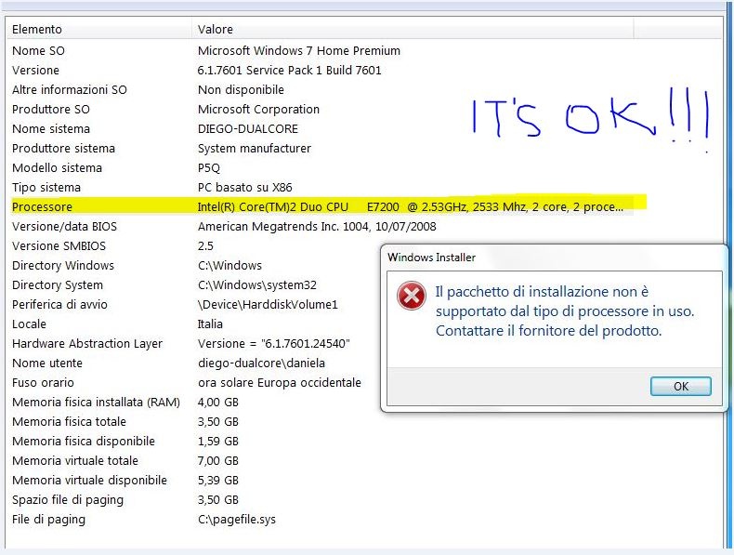This screenshot has width=734, height=555.
Task: Select the Versione row label
Action: pos(35,71)
